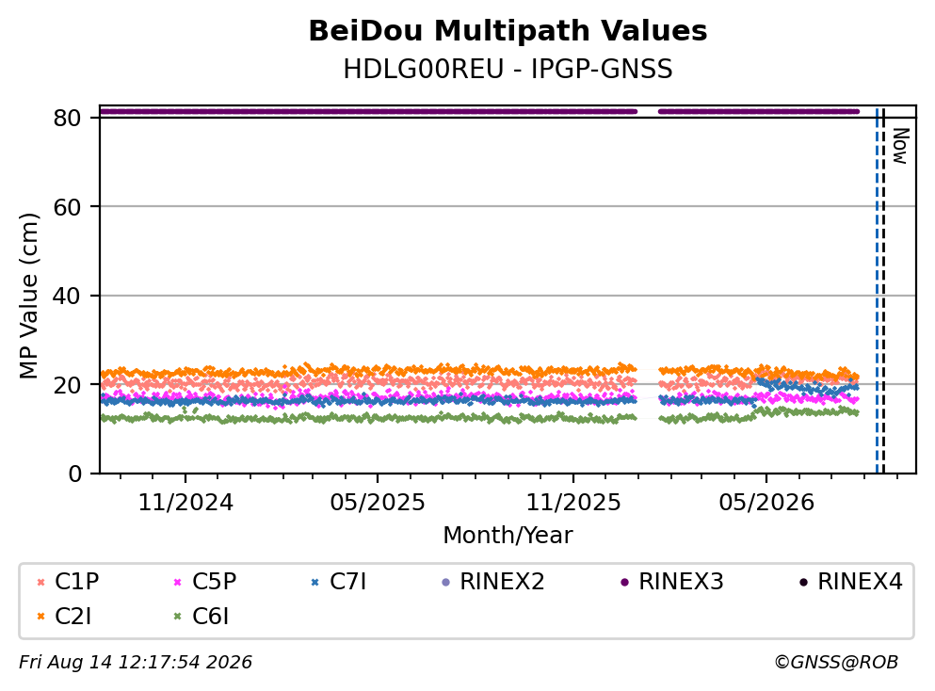Image resolution: width=935 pixels, height=691 pixels.
Task: Click the 05/2025 x-axis tick label
Action: pyautogui.click(x=378, y=503)
